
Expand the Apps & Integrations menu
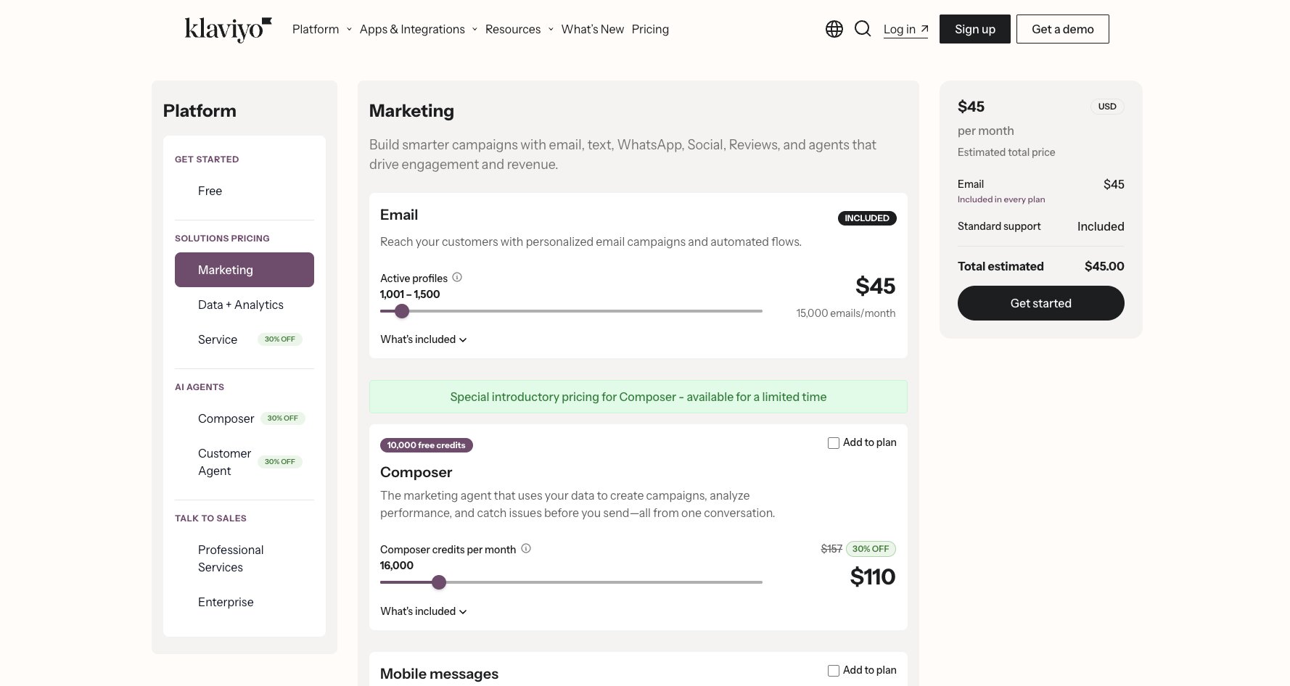(x=419, y=29)
